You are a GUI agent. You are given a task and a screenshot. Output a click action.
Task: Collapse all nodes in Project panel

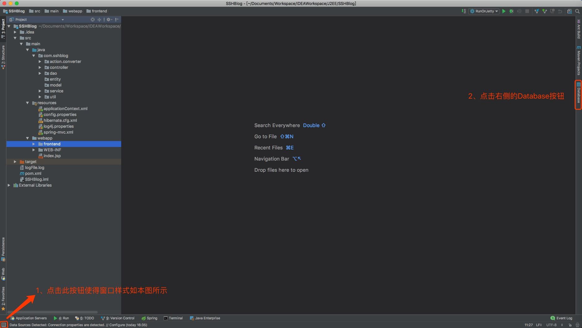tap(99, 20)
